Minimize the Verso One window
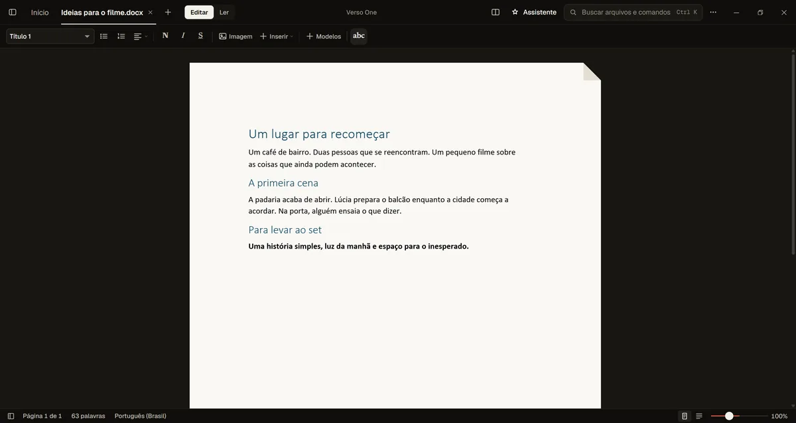This screenshot has width=796, height=423. pos(736,12)
